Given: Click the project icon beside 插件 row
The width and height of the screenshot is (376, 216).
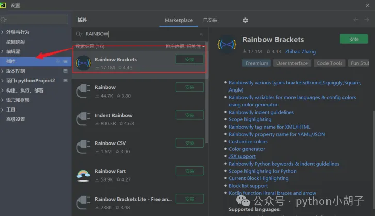Looking at the screenshot, I should pos(65,61).
